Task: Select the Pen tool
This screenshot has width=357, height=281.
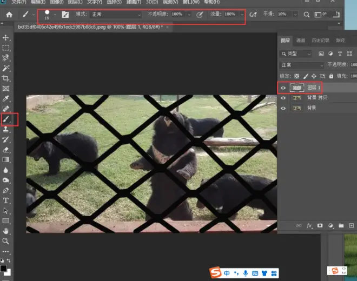Action: click(x=6, y=190)
